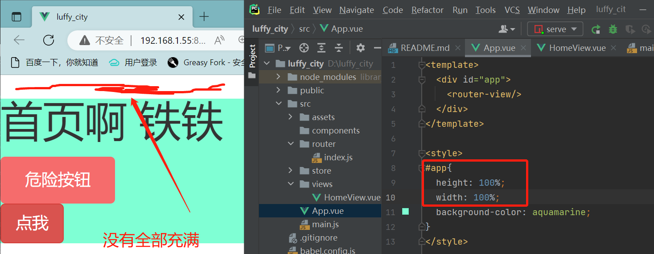The height and width of the screenshot is (254, 654).
Task: Click the aquamarine gutter color swatch
Action: point(405,212)
